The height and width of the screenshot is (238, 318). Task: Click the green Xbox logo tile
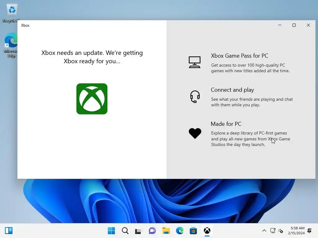click(92, 99)
